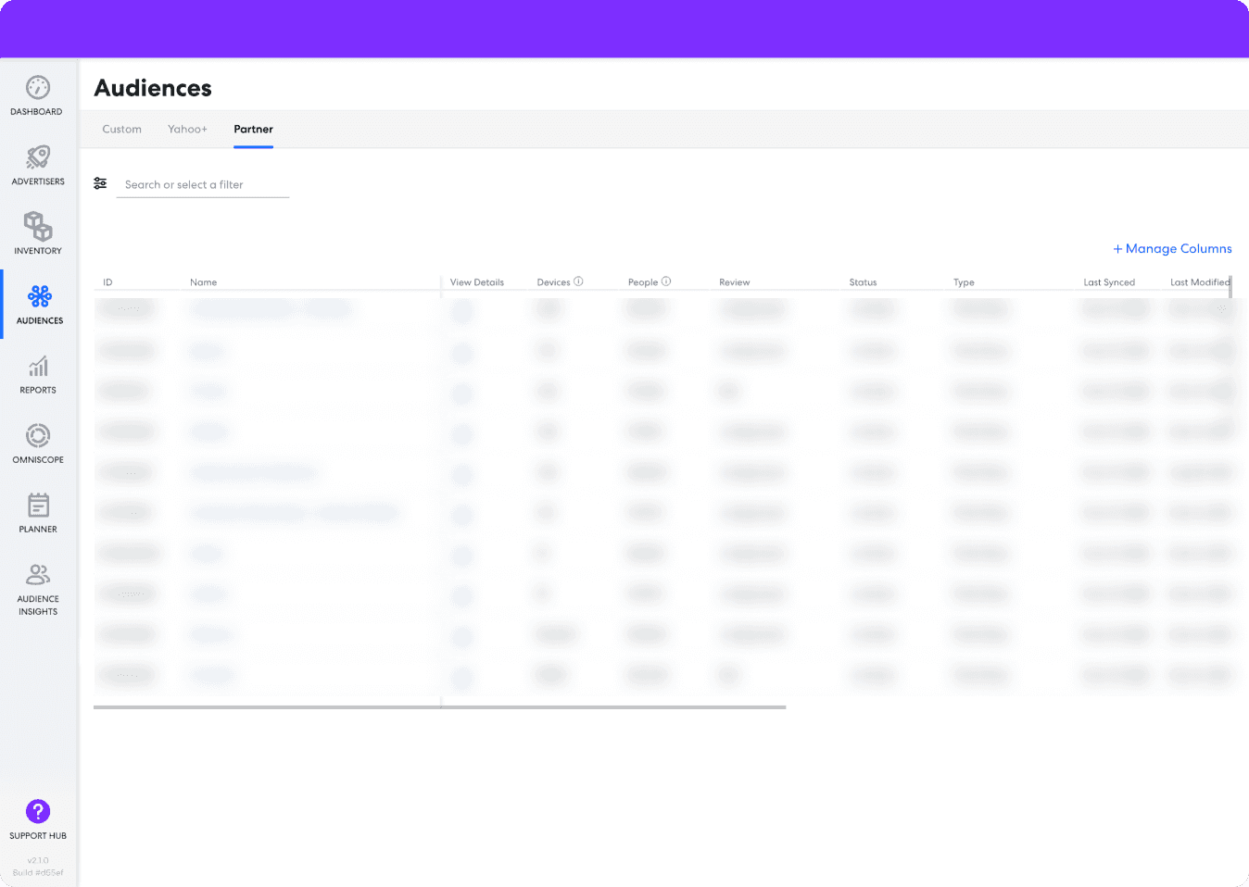Screen dimensions: 1249x887
Task: Click the filter sliders icon
Action: 100,183
